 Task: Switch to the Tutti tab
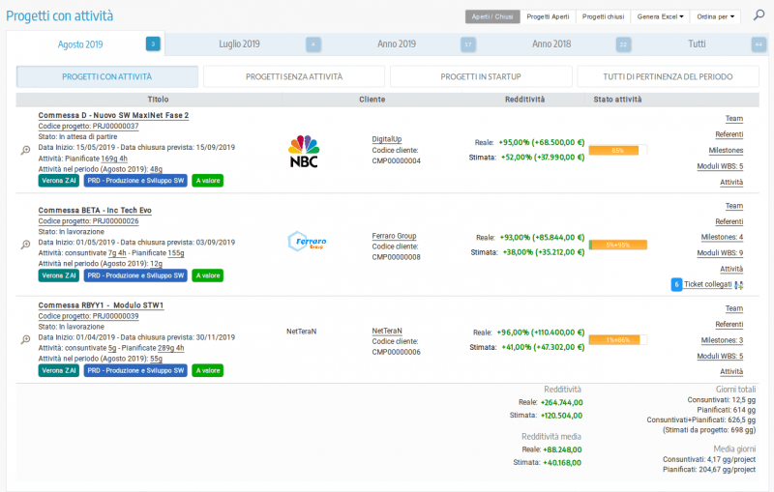(x=697, y=43)
